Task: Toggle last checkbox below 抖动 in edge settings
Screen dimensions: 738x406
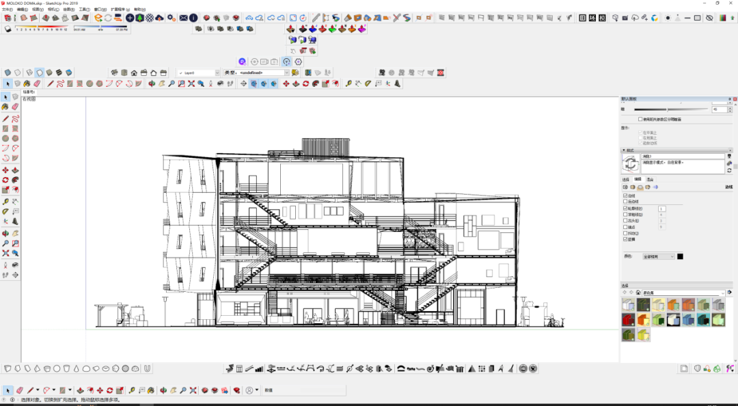Action: (x=625, y=239)
